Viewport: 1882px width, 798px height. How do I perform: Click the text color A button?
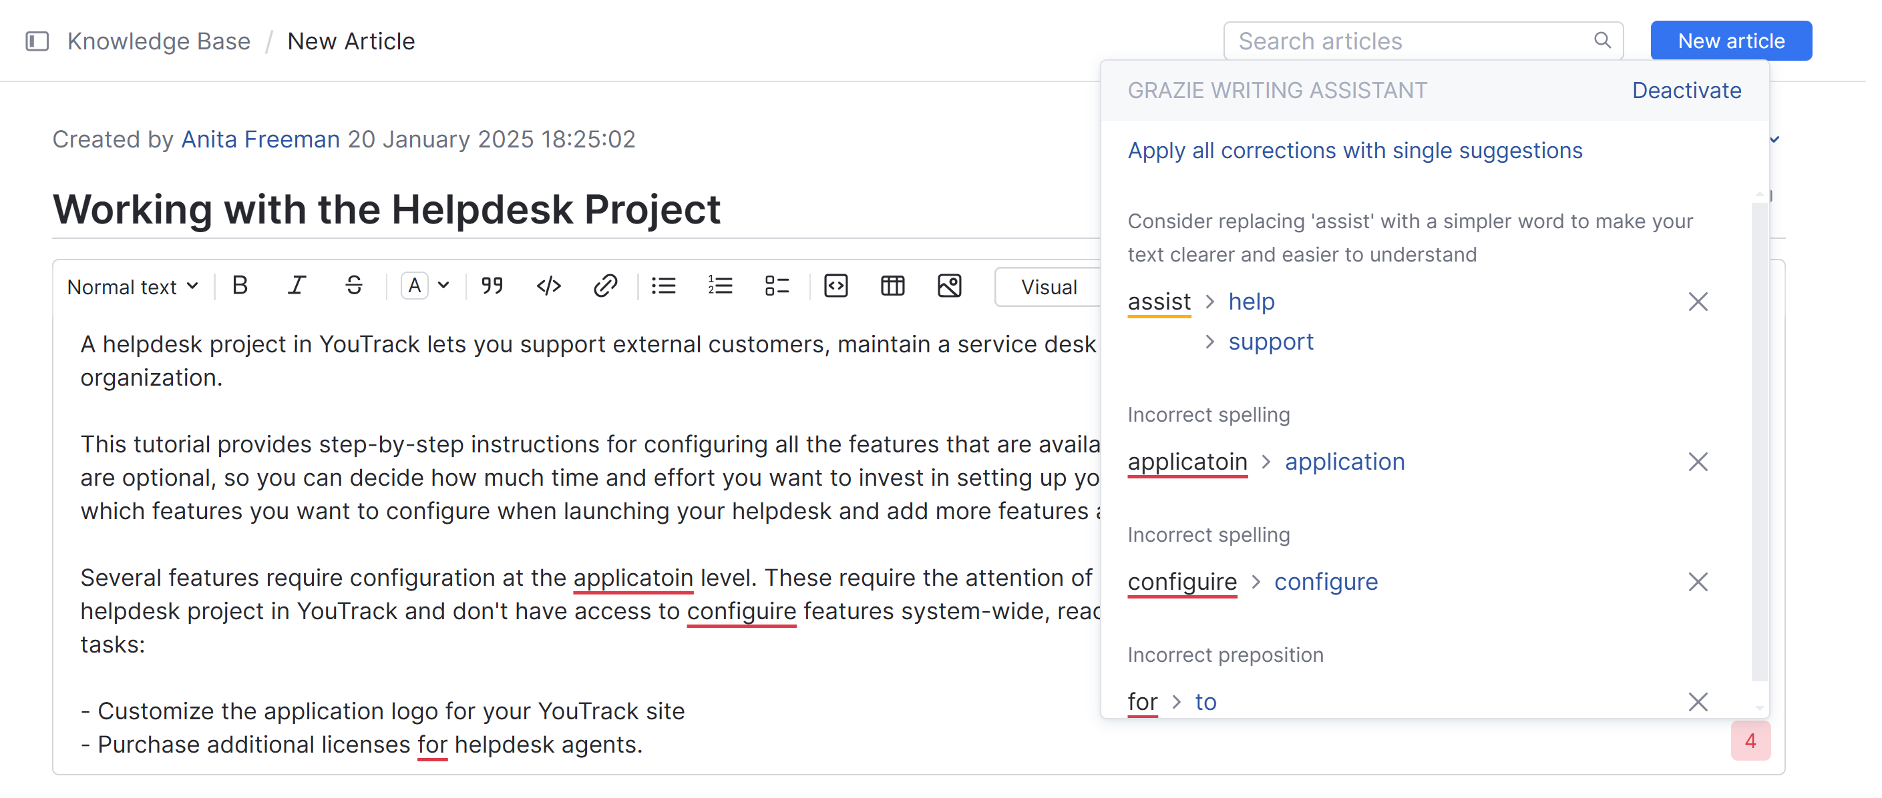(x=415, y=287)
